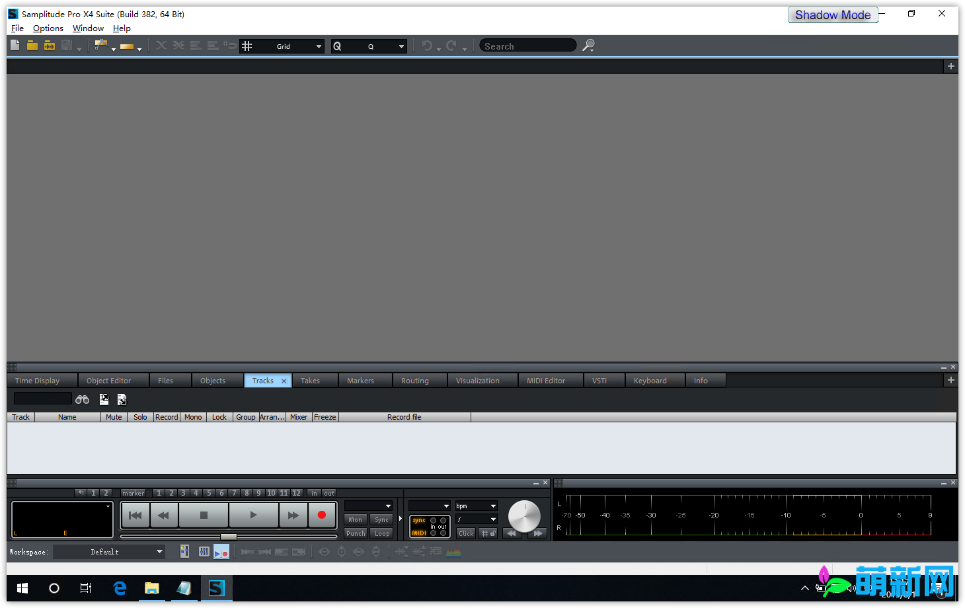965x608 pixels.
Task: Open the Options menu
Action: [48, 28]
